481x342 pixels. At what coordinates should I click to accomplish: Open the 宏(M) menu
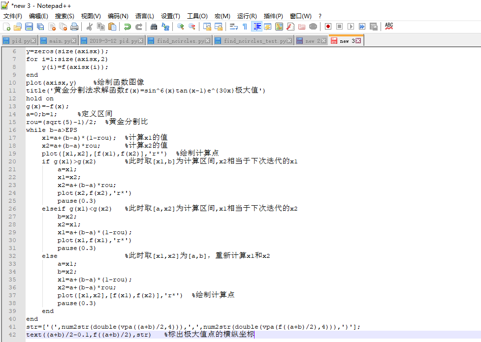coord(222,16)
